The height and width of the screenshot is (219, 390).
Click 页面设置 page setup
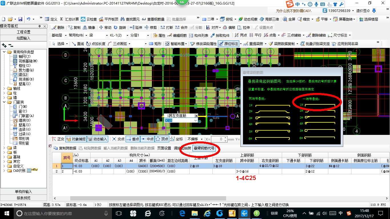[164, 148]
